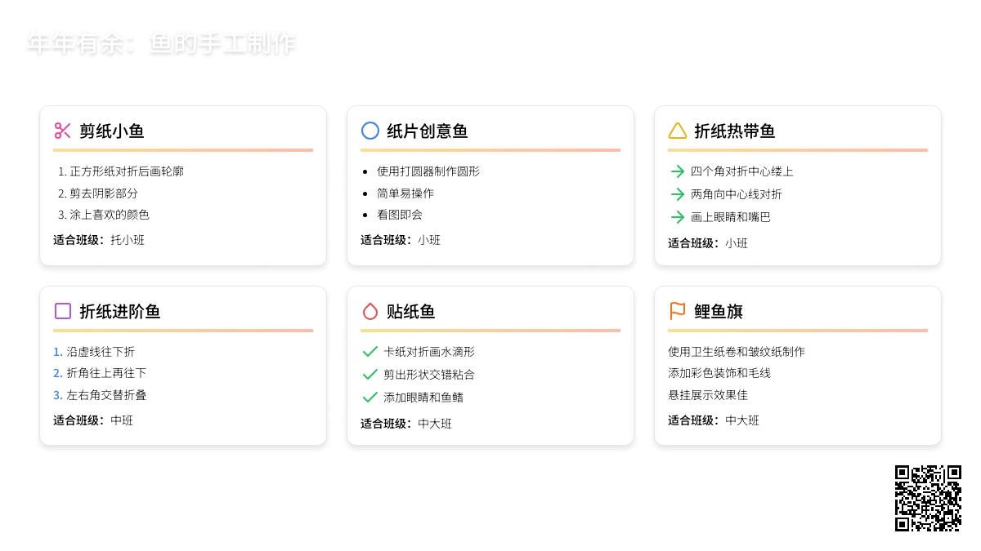Image resolution: width=981 pixels, height=551 pixels.
Task: Click the scissors icon beside 剪纸小鱼
Action: tap(63, 131)
